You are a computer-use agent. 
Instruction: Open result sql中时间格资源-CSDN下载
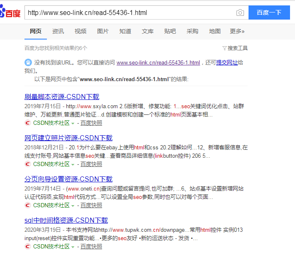pos(66,220)
